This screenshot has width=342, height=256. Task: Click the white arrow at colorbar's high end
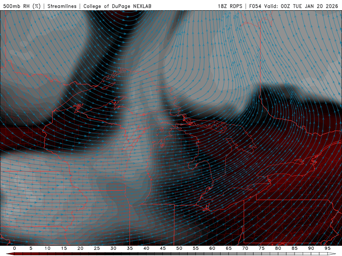(332, 254)
